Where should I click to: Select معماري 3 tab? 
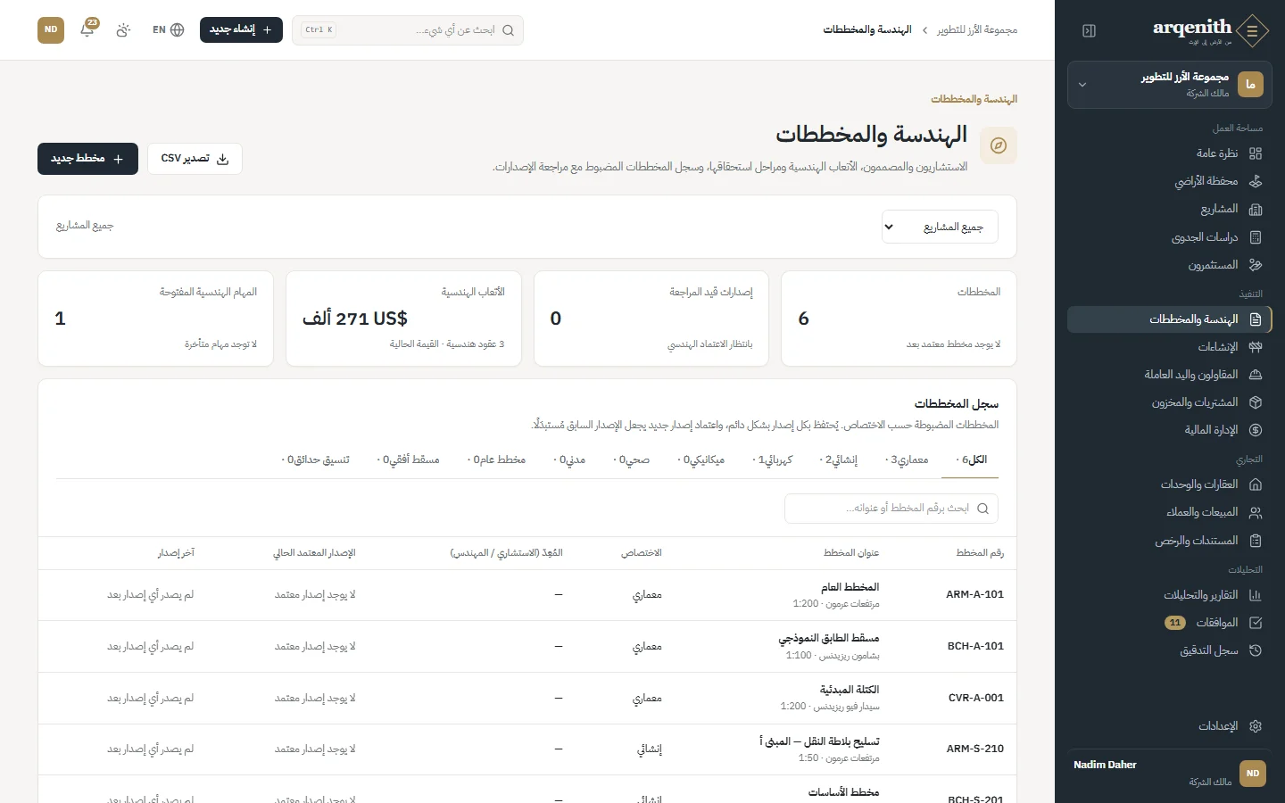[907, 460]
